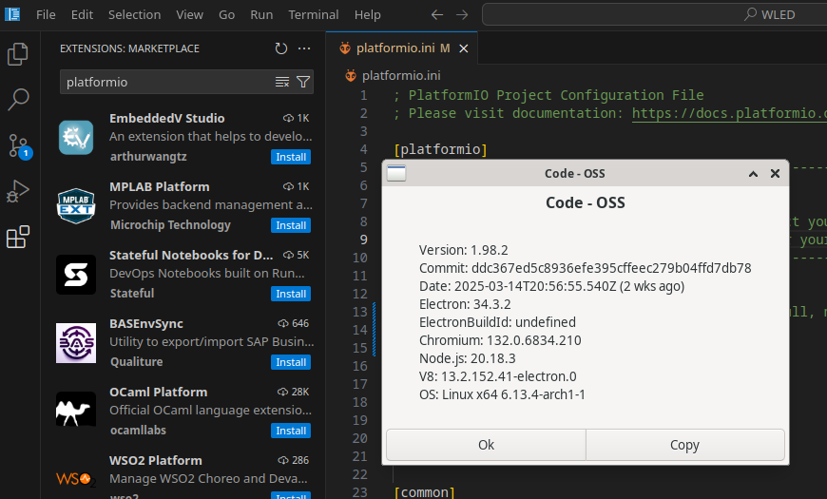Image resolution: width=827 pixels, height=499 pixels.
Task: Open the Search view icon
Action: coord(18,99)
